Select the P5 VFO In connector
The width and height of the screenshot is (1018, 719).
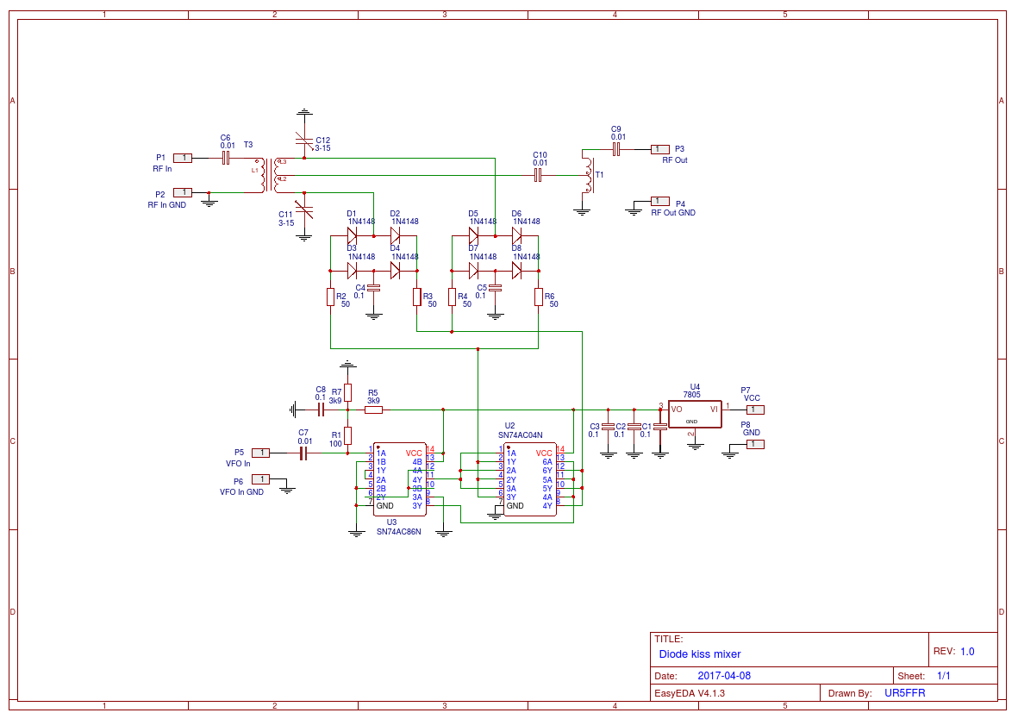(260, 453)
